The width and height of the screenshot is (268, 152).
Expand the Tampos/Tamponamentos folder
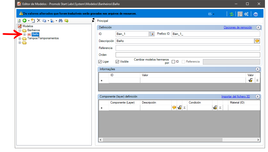click(20, 38)
